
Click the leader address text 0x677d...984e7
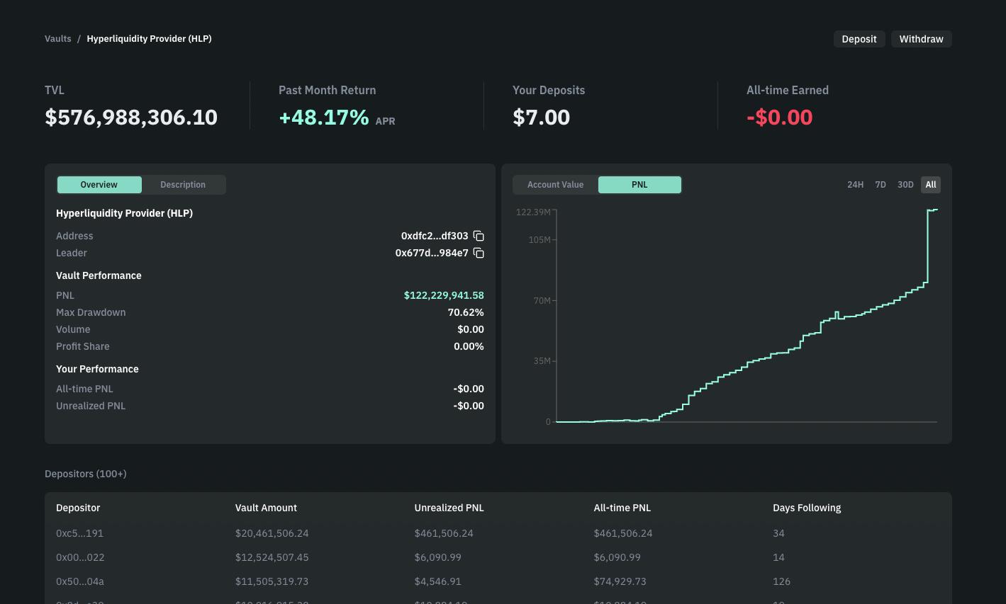(432, 253)
